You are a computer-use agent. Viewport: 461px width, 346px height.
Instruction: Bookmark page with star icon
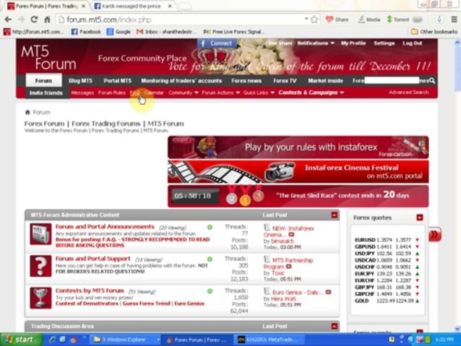click(314, 19)
